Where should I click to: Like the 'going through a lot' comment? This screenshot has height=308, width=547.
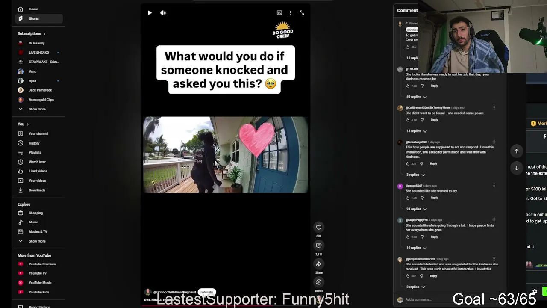click(408, 237)
